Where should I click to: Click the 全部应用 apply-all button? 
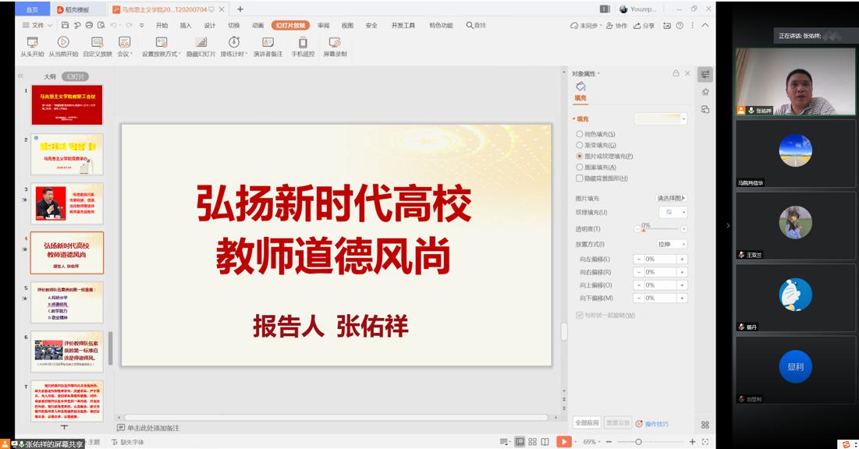point(587,422)
